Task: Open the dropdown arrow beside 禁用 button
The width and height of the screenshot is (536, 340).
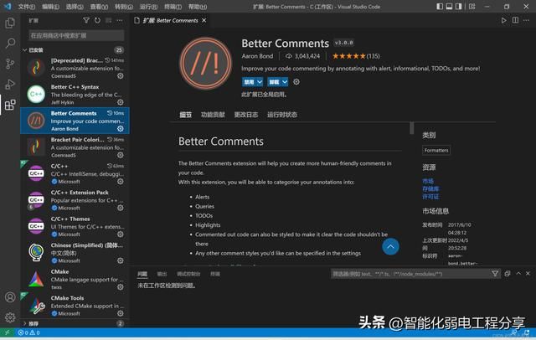Action: point(260,82)
